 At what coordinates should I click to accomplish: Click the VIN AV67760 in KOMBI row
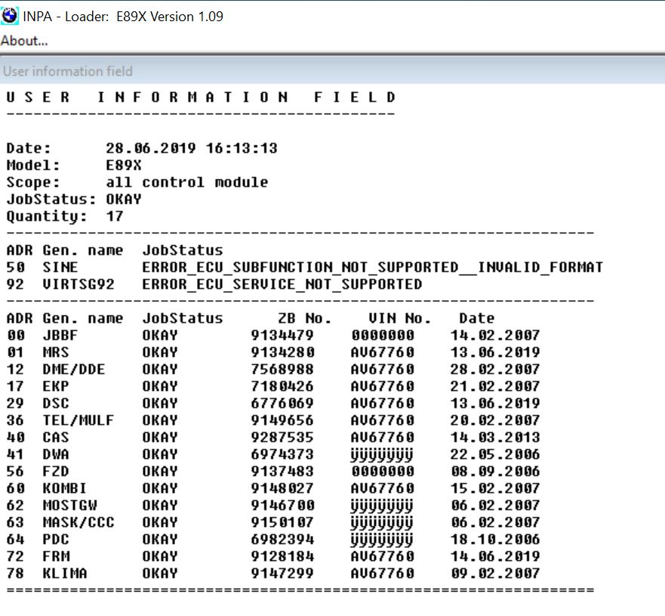pyautogui.click(x=383, y=488)
